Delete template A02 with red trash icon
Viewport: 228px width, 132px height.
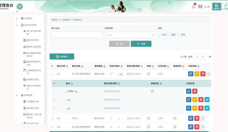(x=197, y=118)
